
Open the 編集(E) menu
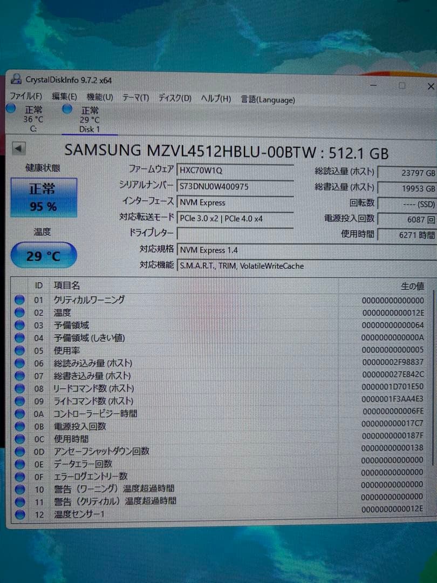pos(64,97)
